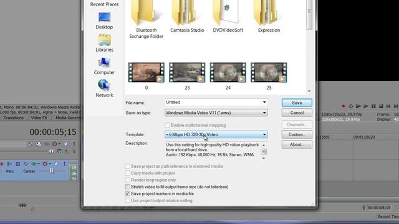The height and width of the screenshot is (224, 399).
Task: Click the Cancel button
Action: pyautogui.click(x=297, y=113)
